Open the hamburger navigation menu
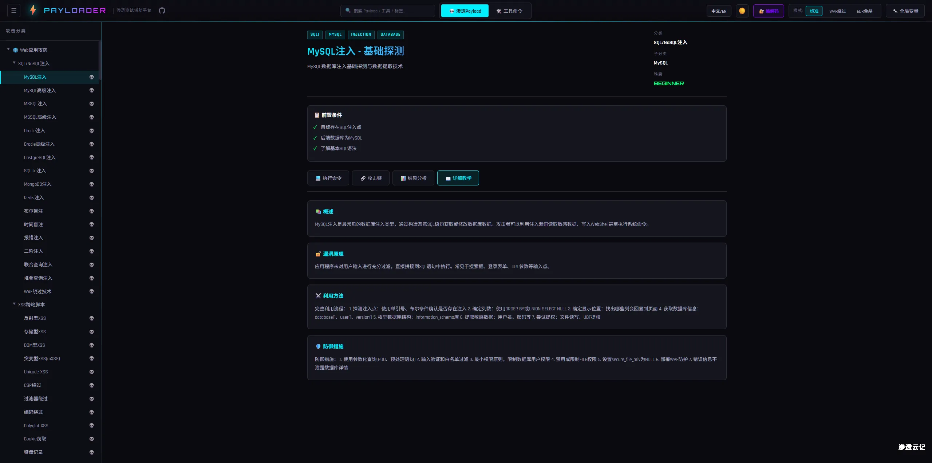932x463 pixels. [x=13, y=11]
